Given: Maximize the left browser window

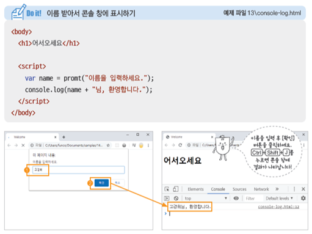Looking at the screenshot, I should (x=138, y=134).
